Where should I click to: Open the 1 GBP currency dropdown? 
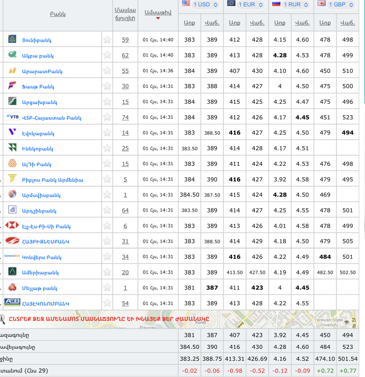(341, 5)
